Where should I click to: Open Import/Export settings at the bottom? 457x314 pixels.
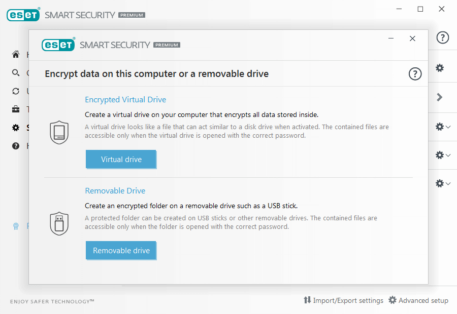[x=344, y=300]
